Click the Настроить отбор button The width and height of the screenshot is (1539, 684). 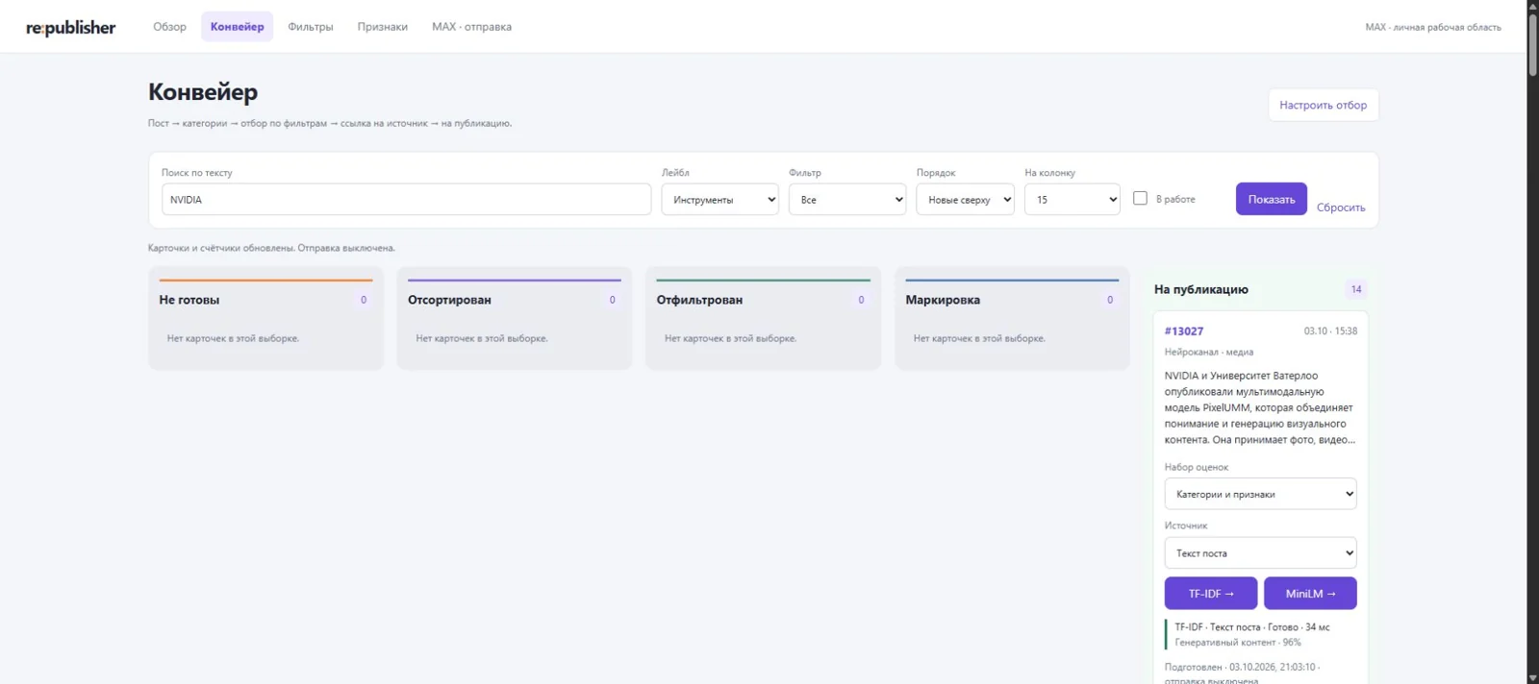[1323, 105]
